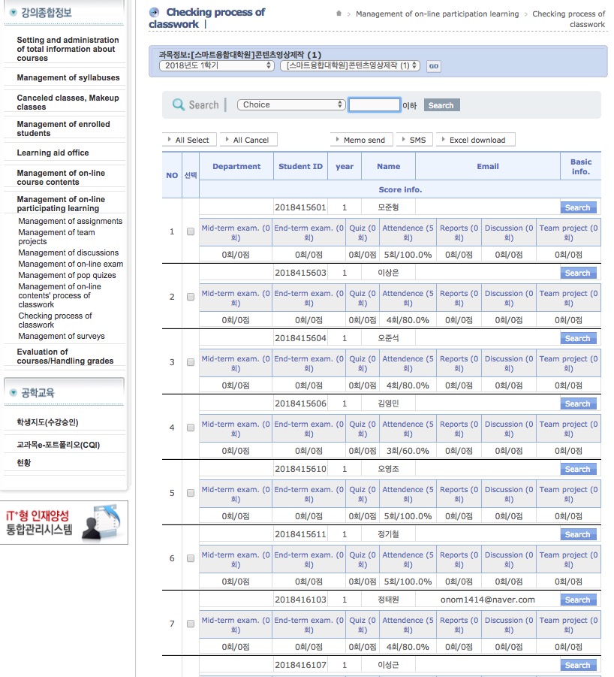Open Basic info Search for student 2018415610
Image resolution: width=614 pixels, height=677 pixels.
[x=578, y=469]
